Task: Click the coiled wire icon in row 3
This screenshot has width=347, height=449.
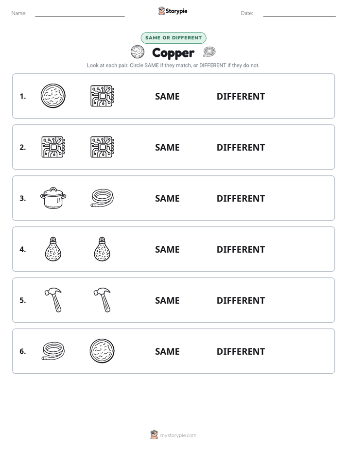Action: (102, 198)
